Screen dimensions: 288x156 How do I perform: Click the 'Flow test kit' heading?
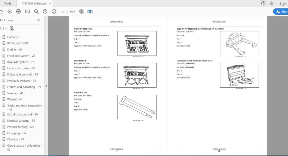pyautogui.click(x=80, y=61)
